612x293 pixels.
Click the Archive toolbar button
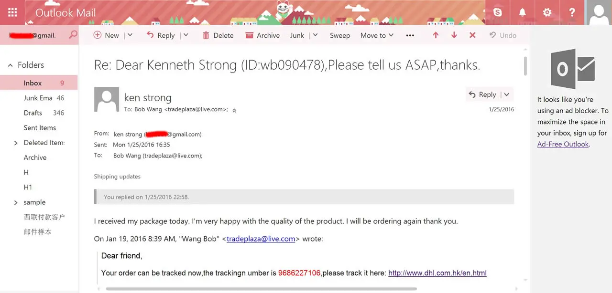(262, 35)
